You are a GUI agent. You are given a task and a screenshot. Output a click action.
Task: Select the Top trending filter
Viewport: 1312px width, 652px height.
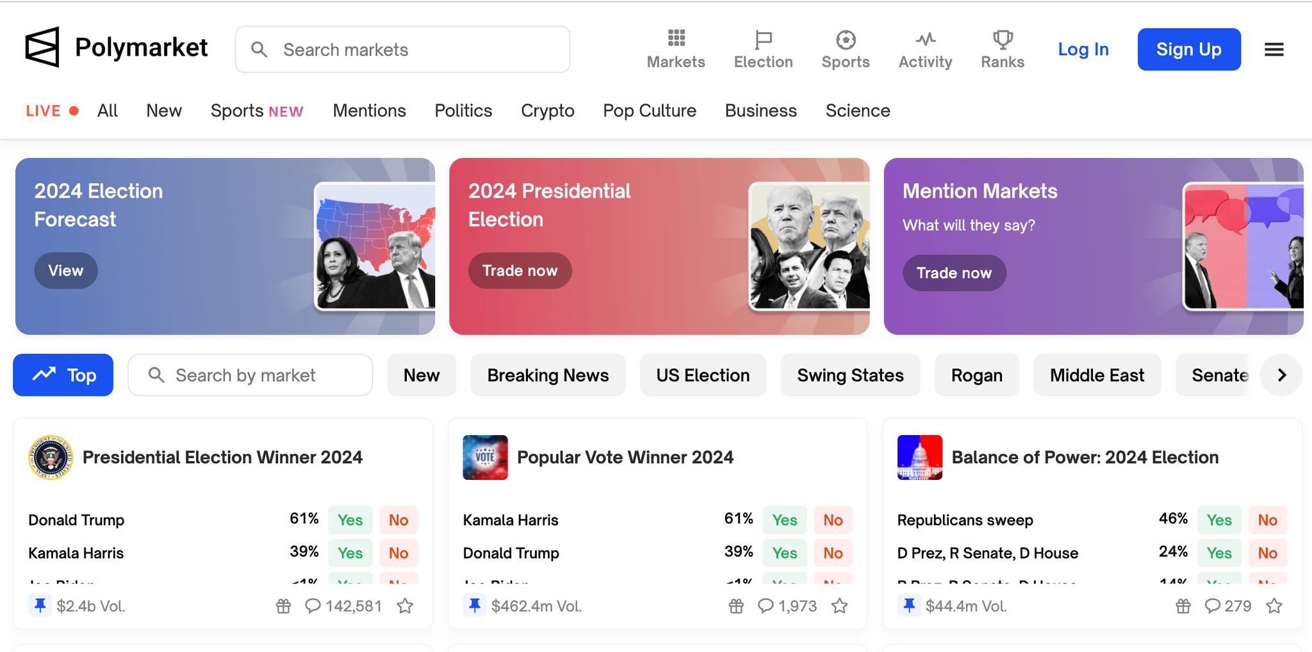(x=63, y=375)
